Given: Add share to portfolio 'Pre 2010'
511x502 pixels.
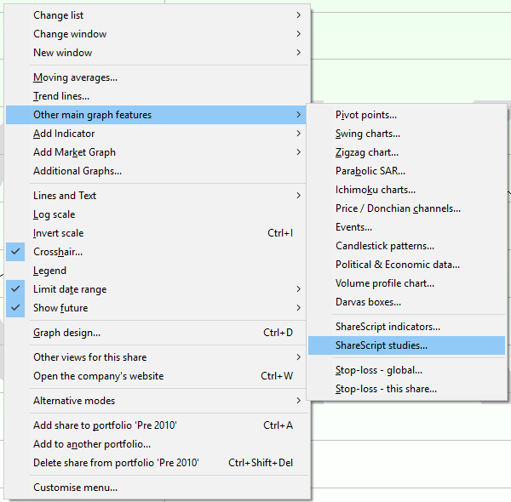Looking at the screenshot, I should point(105,425).
